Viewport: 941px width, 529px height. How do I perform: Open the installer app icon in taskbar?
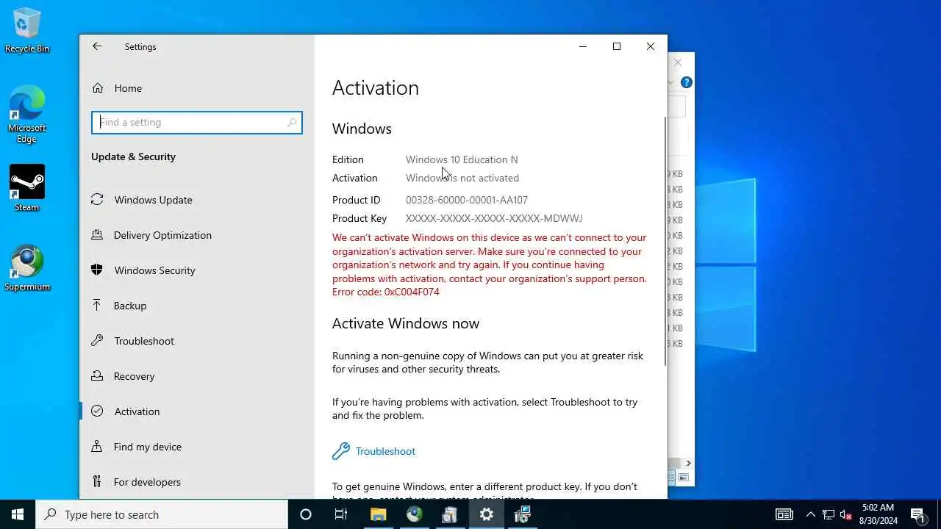coord(523,514)
